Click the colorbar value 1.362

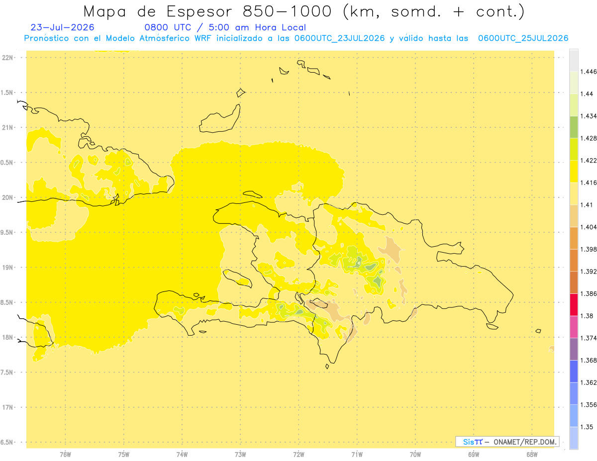click(589, 382)
